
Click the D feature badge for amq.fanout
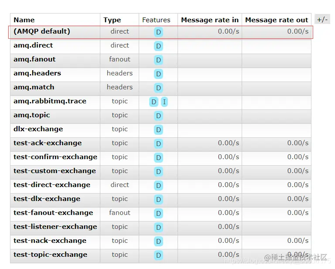pos(158,60)
